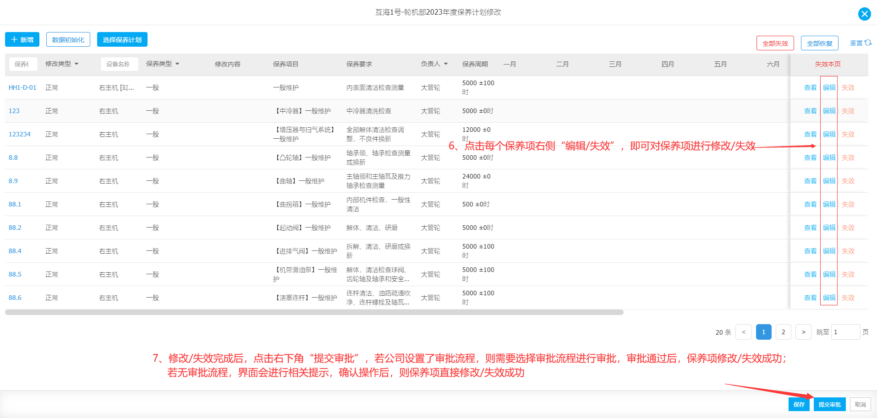Viewport: 877px width, 418px height.
Task: Click 失效 for row 123234
Action: (x=848, y=134)
